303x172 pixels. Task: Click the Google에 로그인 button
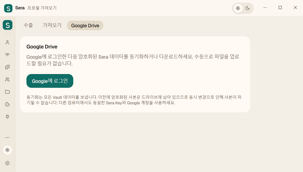[50, 81]
